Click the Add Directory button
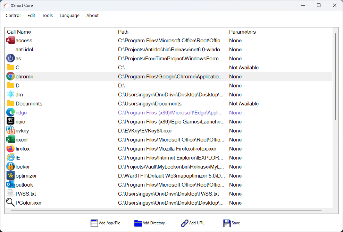Image resolution: width=343 pixels, height=232 pixels. [149, 223]
